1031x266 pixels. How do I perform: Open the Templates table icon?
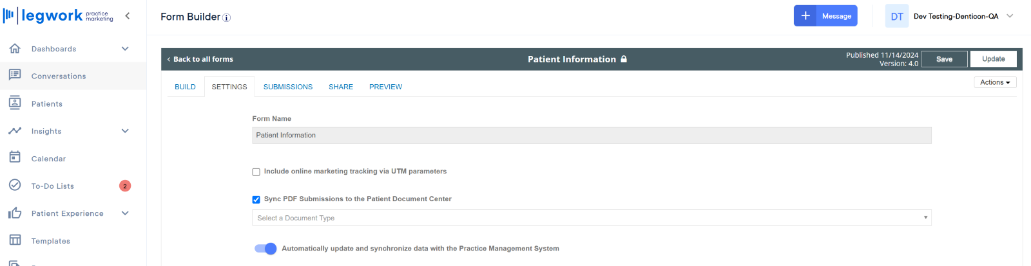[x=15, y=240]
